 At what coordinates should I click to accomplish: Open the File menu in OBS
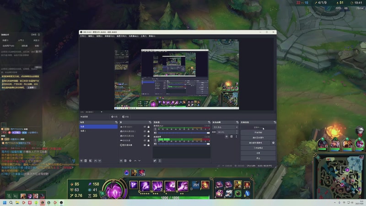pos(83,36)
